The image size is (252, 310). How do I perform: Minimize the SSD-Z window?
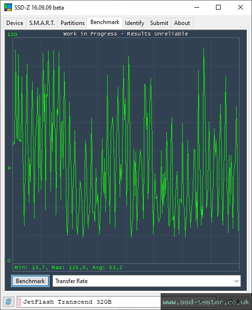pyautogui.click(x=197, y=7)
